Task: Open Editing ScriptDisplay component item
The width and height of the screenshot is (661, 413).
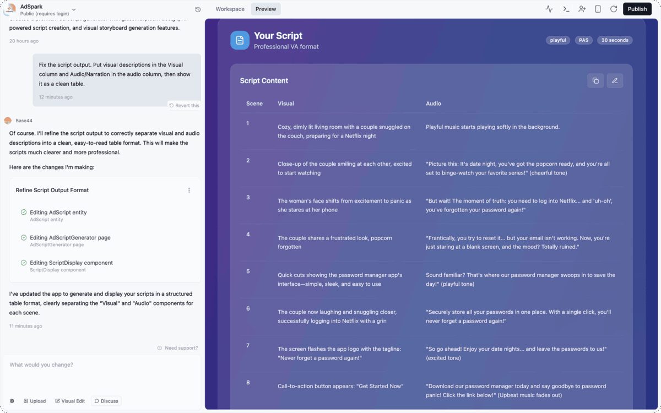Action: [x=71, y=266]
